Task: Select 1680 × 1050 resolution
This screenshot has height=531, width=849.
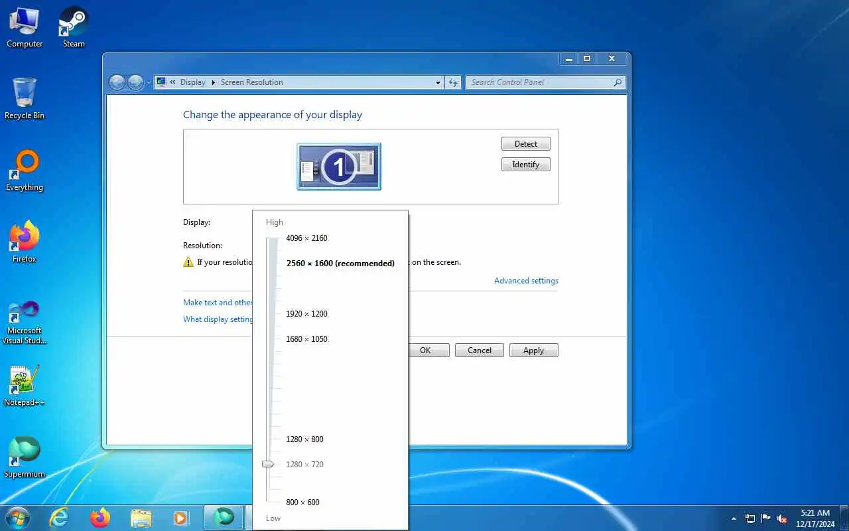Action: pyautogui.click(x=306, y=339)
